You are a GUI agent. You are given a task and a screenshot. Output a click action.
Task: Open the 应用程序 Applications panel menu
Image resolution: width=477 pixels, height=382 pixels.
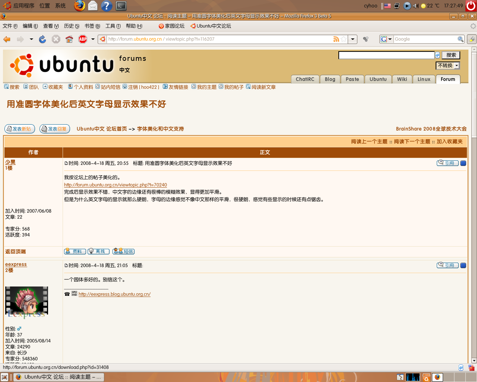[19, 6]
